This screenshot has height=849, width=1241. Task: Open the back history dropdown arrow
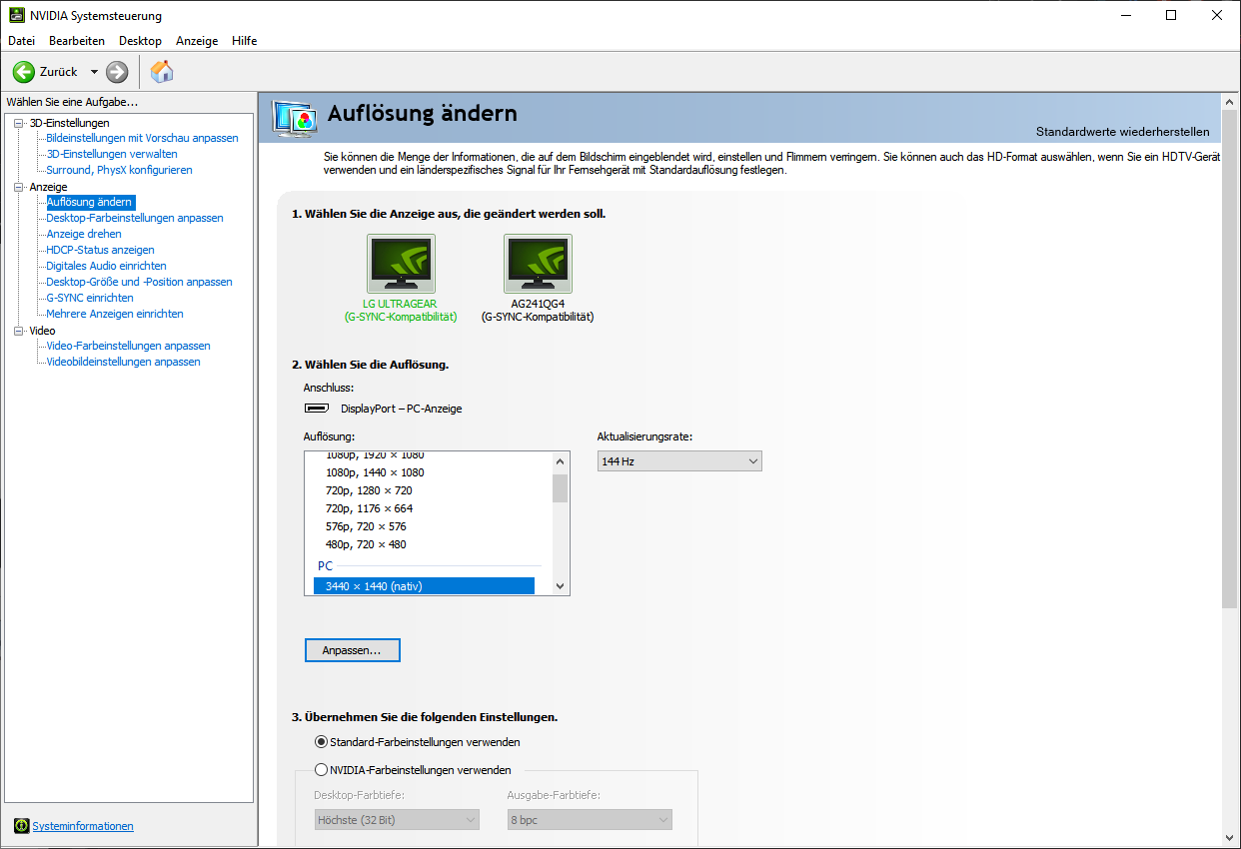(94, 72)
